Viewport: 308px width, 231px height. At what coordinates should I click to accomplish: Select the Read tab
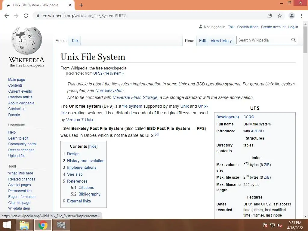(189, 41)
